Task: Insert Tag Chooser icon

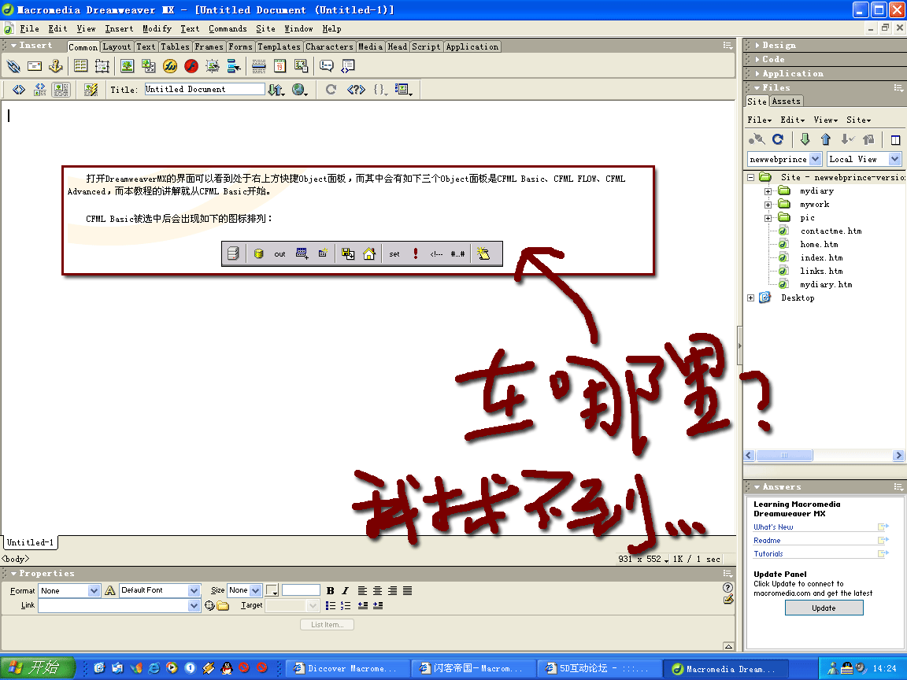Action: tap(348, 66)
